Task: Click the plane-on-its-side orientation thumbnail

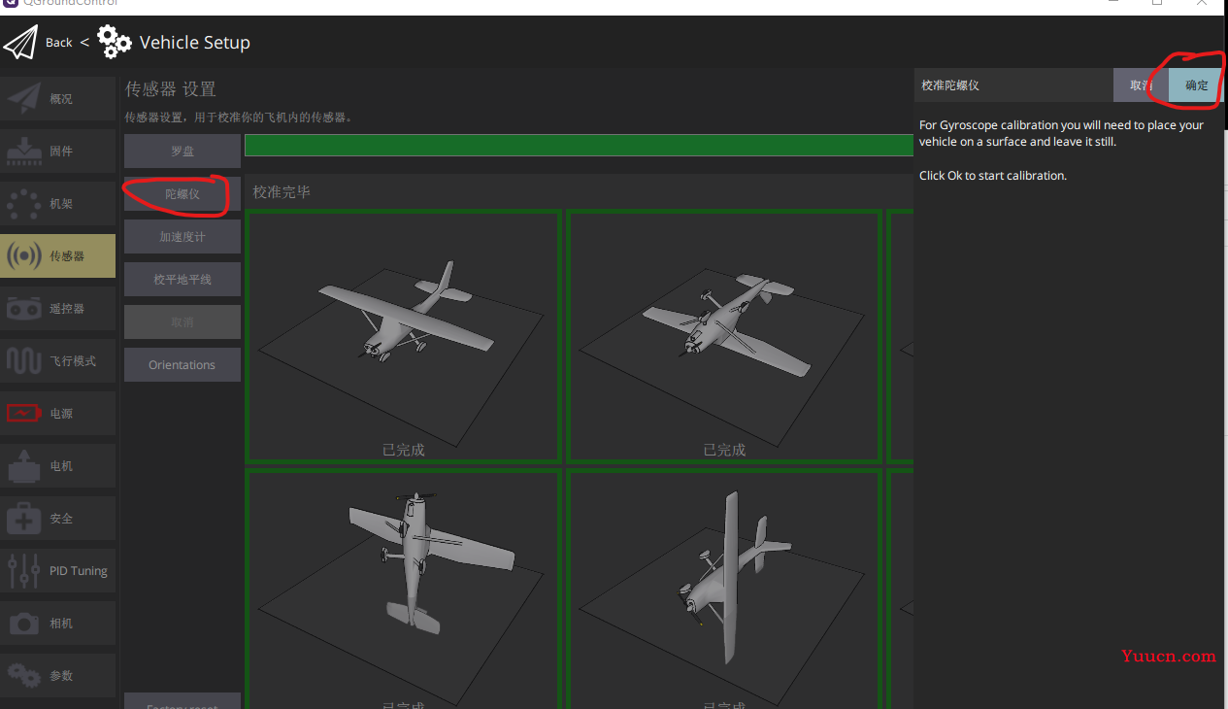Action: [724, 589]
